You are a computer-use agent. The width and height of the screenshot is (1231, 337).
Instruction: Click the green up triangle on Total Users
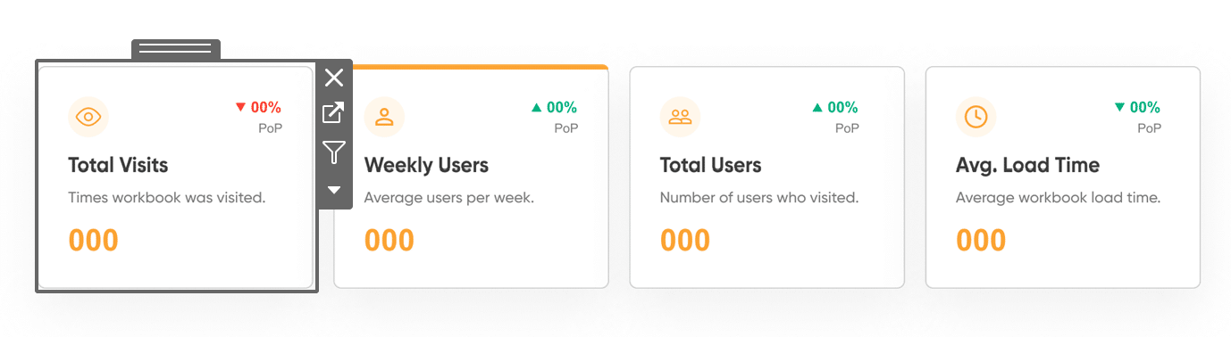(817, 107)
